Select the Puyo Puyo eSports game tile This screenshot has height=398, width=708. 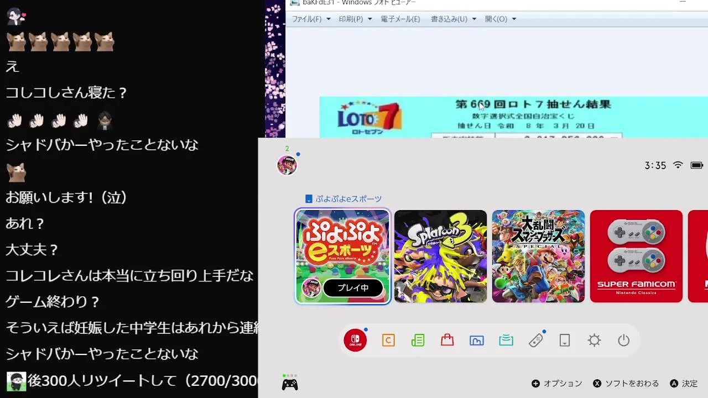342,256
